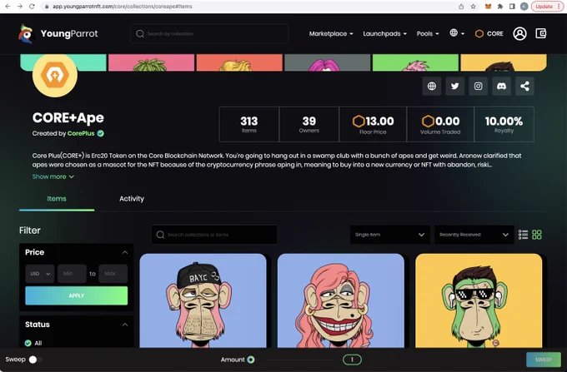Click the sweep Amount slider handle
This screenshot has height=372, width=567.
tap(251, 360)
